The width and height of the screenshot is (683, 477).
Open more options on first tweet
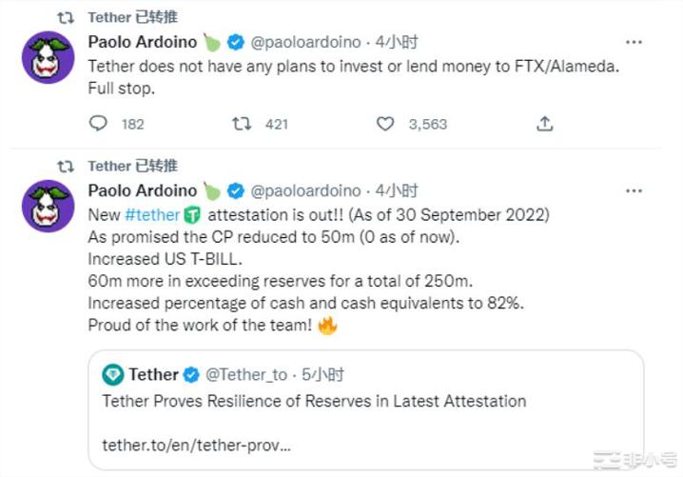tap(634, 43)
